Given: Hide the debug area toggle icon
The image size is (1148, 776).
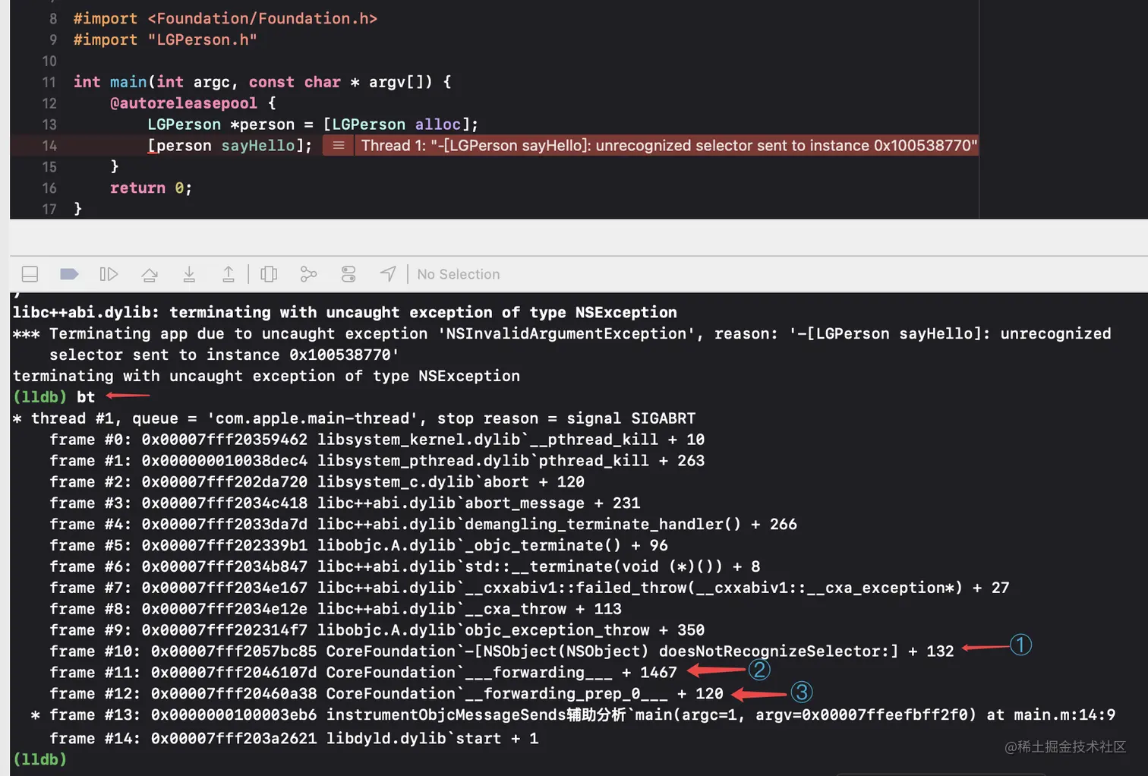Looking at the screenshot, I should tap(30, 274).
